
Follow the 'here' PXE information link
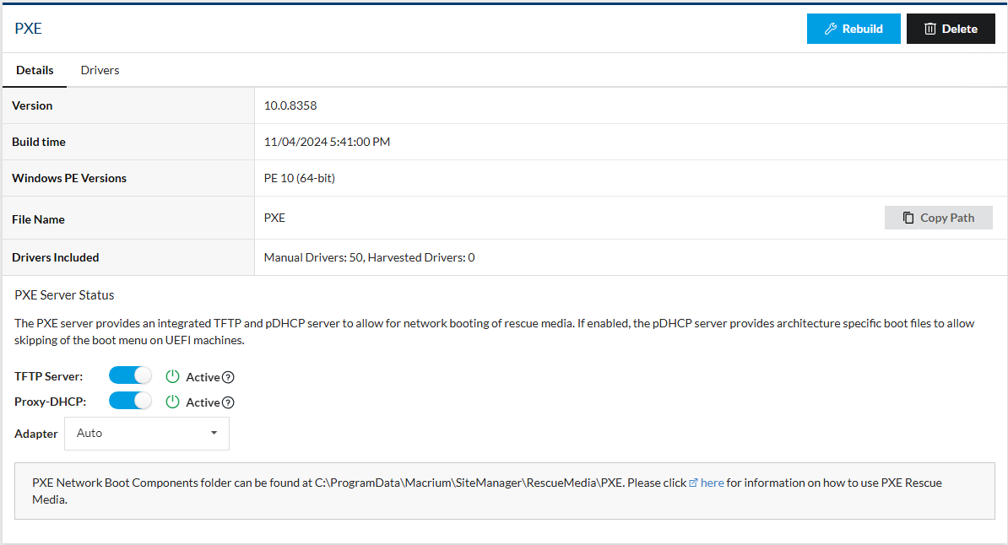tap(713, 483)
